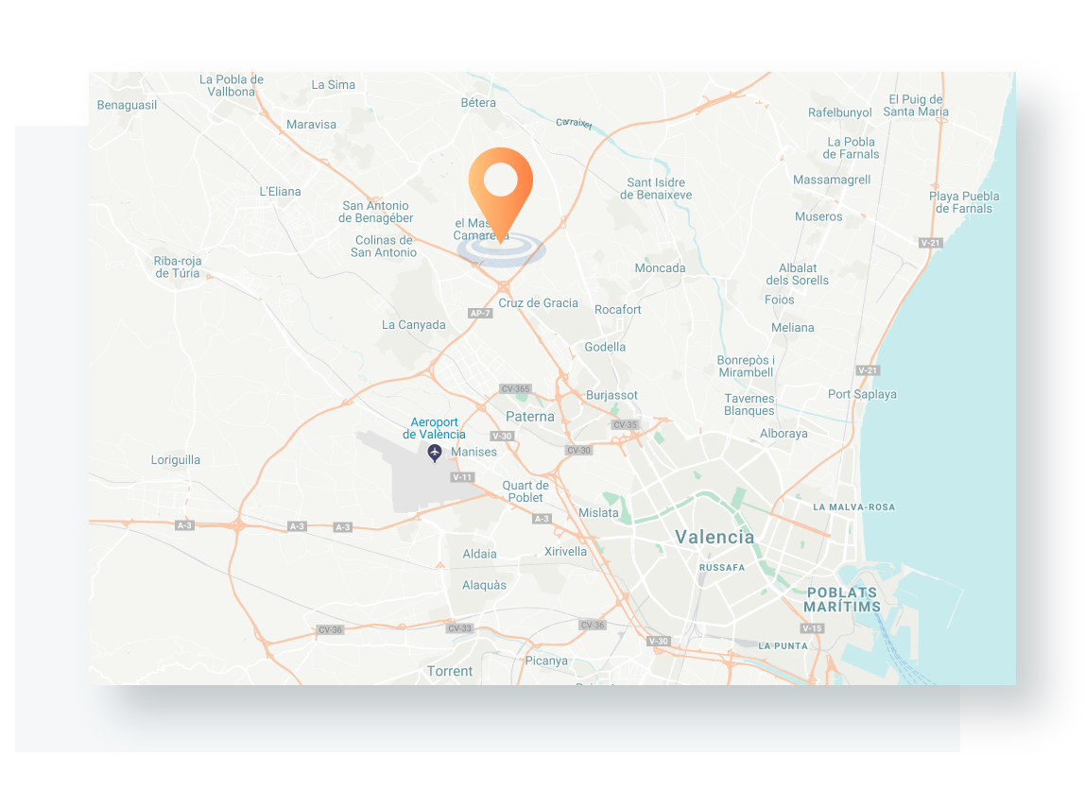Click the Valencia airport plane icon

click(x=435, y=453)
